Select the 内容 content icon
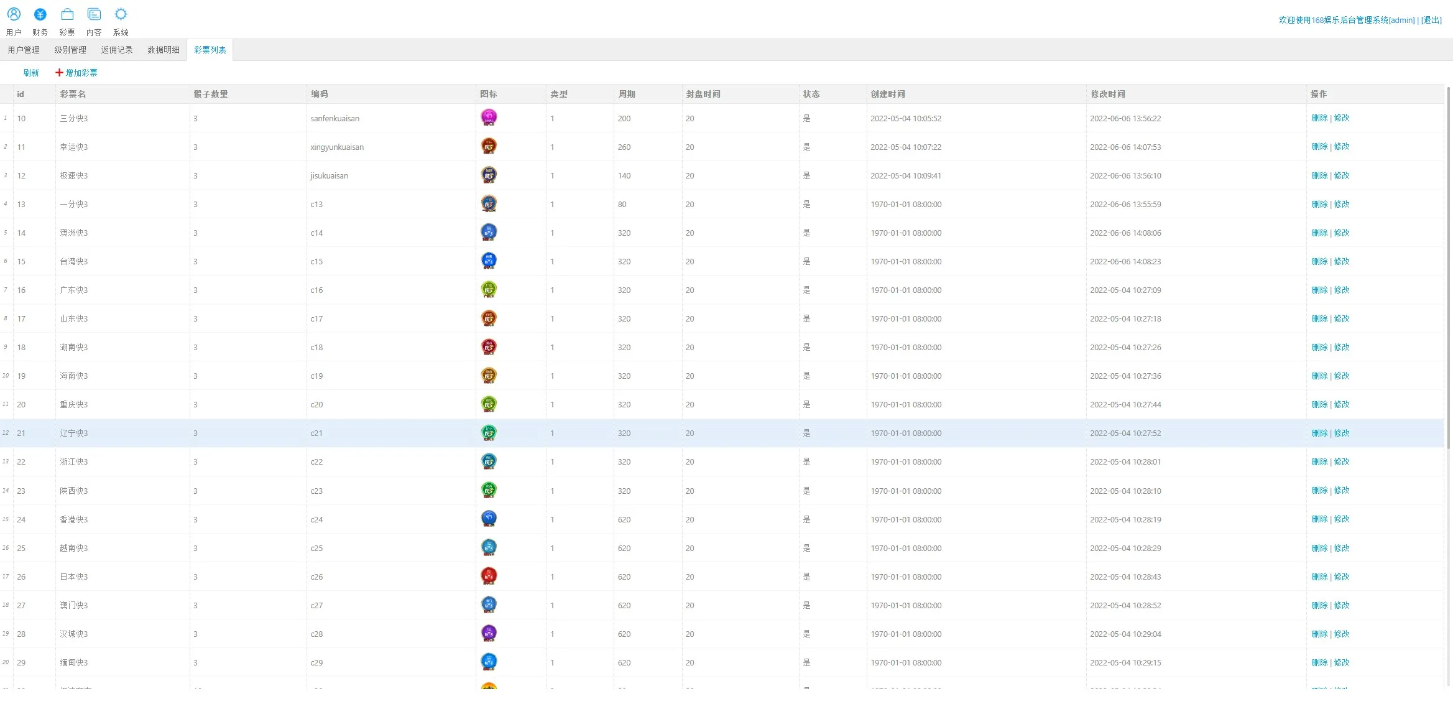1453x709 pixels. click(94, 14)
